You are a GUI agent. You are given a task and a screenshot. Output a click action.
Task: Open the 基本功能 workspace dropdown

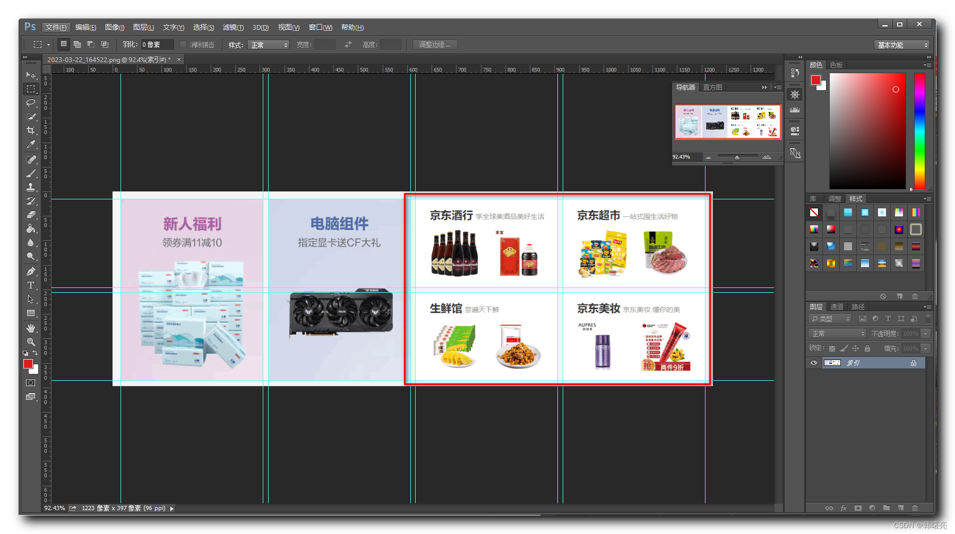pyautogui.click(x=901, y=45)
